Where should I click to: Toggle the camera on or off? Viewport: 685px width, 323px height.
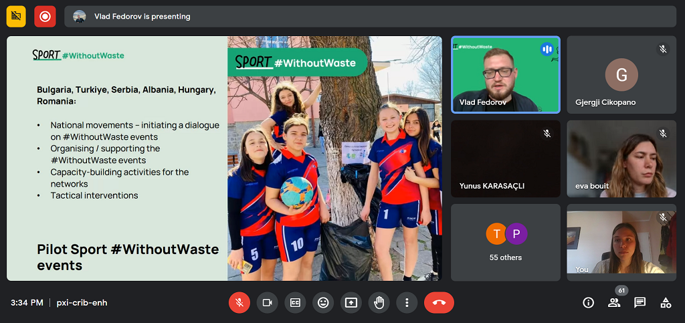coord(268,303)
